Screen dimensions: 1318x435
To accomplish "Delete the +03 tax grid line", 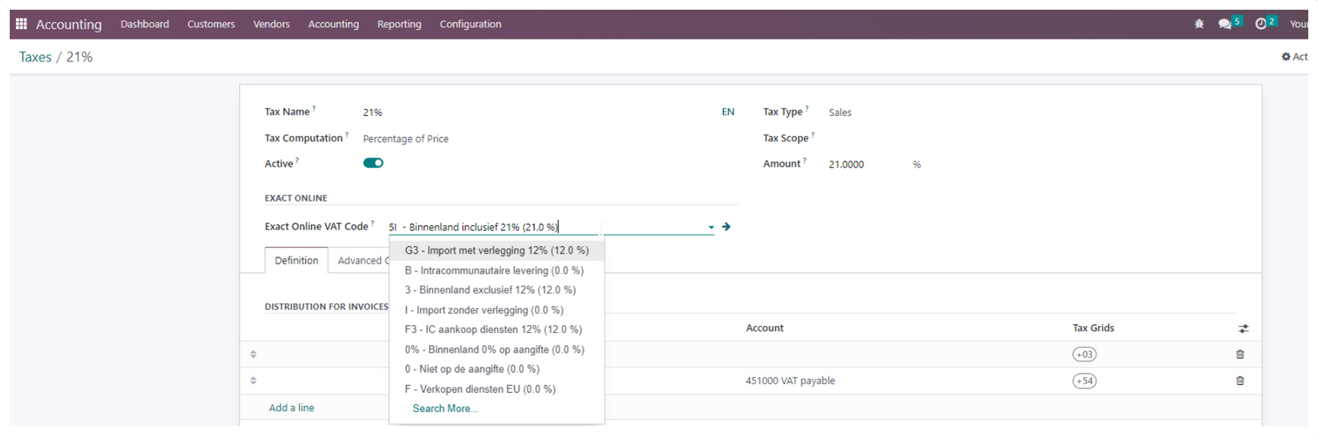I will pos(1240,354).
